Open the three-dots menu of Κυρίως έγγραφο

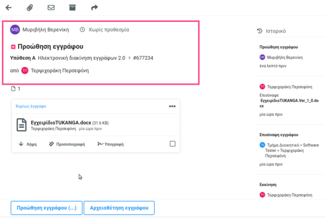(172, 106)
